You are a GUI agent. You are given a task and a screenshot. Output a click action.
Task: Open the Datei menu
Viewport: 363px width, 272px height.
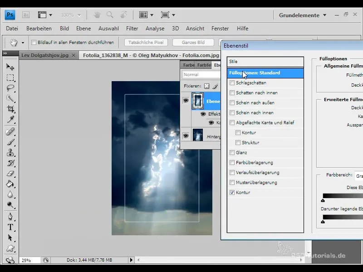point(12,29)
